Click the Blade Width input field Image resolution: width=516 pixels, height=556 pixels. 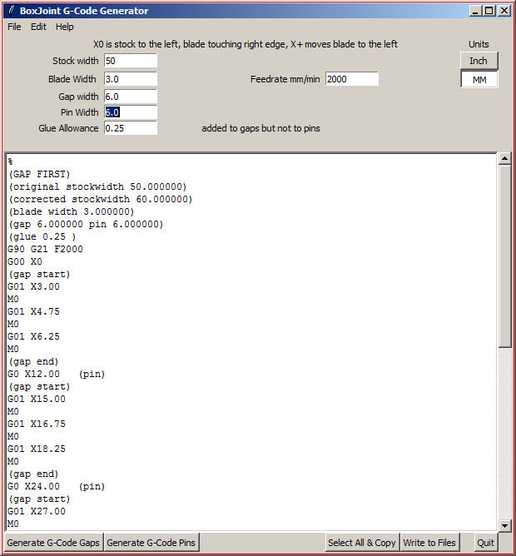(x=131, y=79)
